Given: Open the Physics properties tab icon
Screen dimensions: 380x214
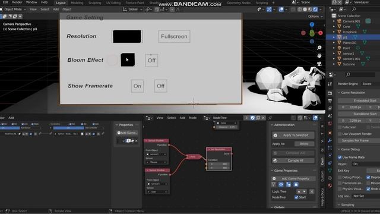Looking at the screenshot, I should pos(330,155).
